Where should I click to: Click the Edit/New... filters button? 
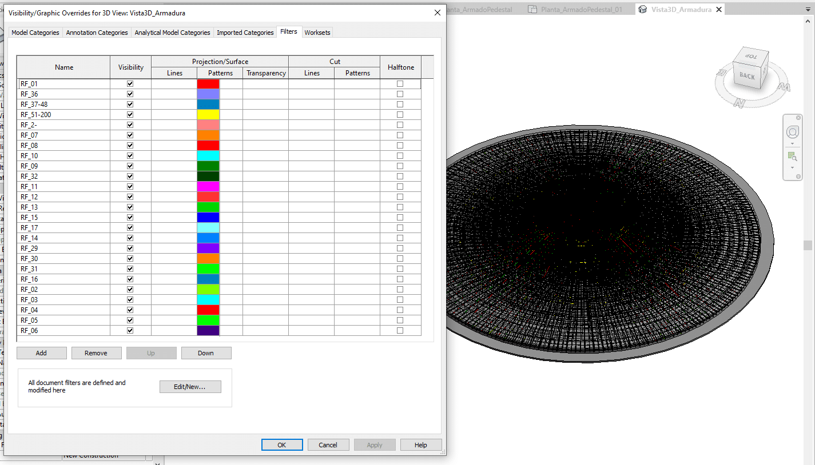click(x=190, y=387)
